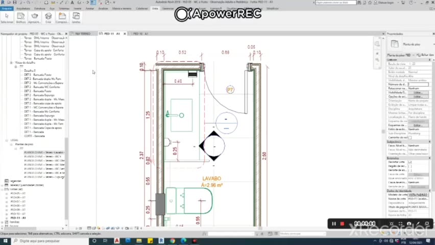Toggle the Recortar vista checkbox

tap(410, 162)
